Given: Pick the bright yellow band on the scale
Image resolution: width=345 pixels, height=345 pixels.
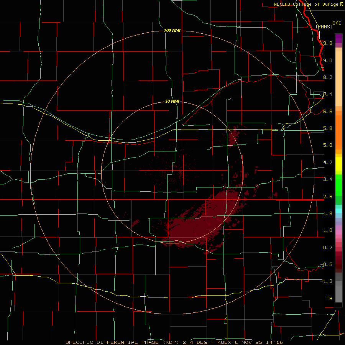Looking at the screenshot, I should (338, 164).
